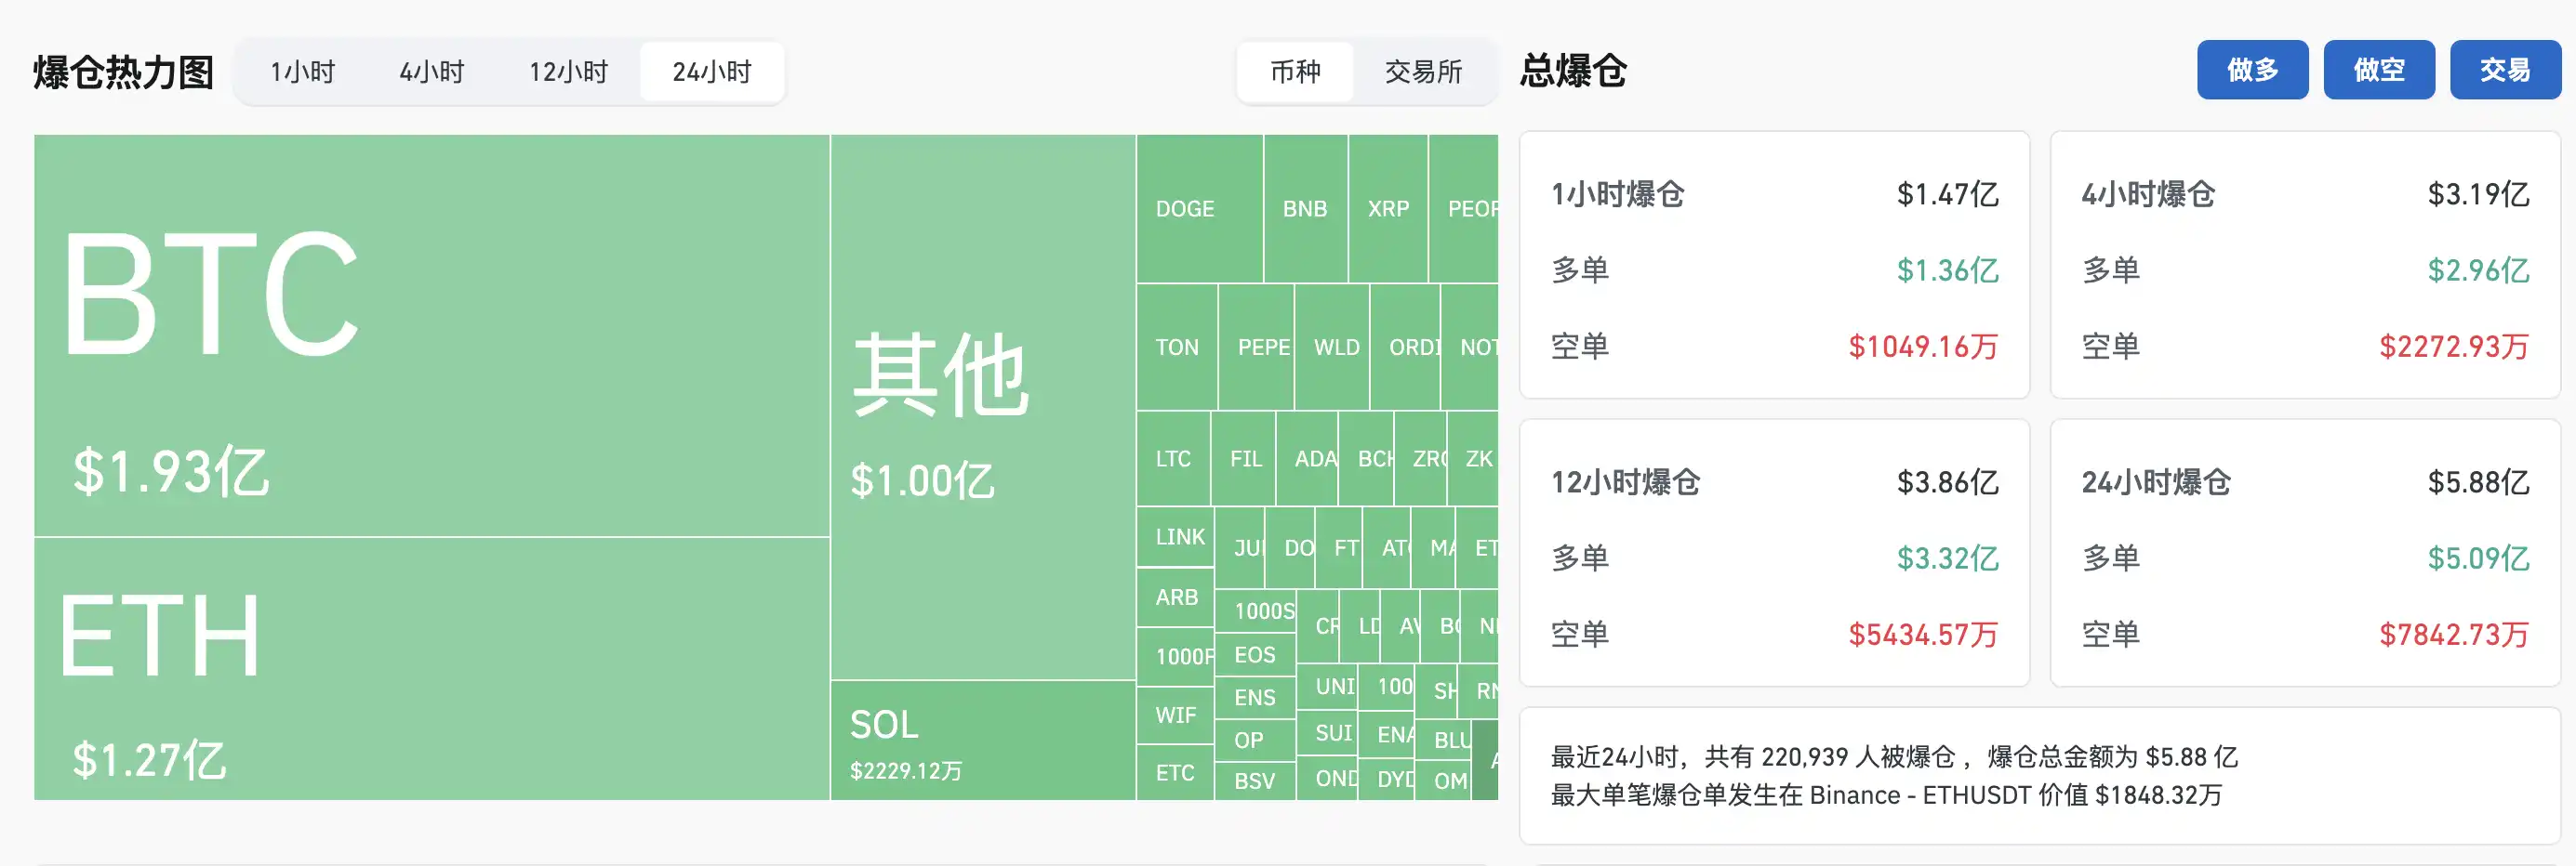This screenshot has width=2576, height=866.
Task: Click the FIL heatmap tile
Action: coord(1243,458)
